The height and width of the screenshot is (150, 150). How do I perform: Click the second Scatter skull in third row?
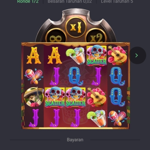pos(76,97)
